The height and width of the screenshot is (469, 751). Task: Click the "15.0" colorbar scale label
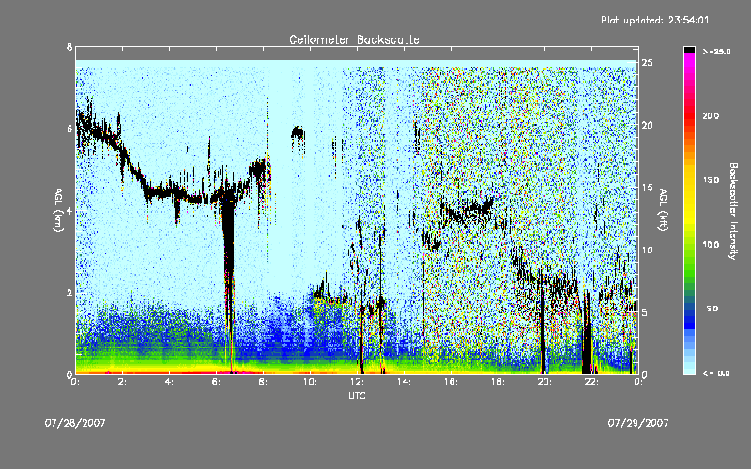(x=711, y=180)
